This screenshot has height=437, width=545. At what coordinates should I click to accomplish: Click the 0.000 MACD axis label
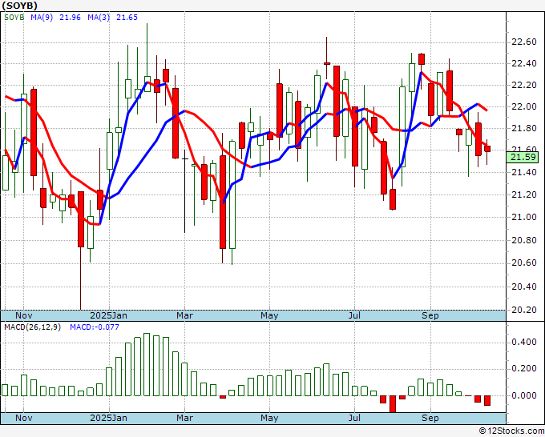523,395
